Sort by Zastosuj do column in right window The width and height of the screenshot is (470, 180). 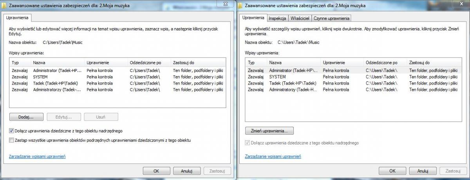pyautogui.click(x=434, y=63)
